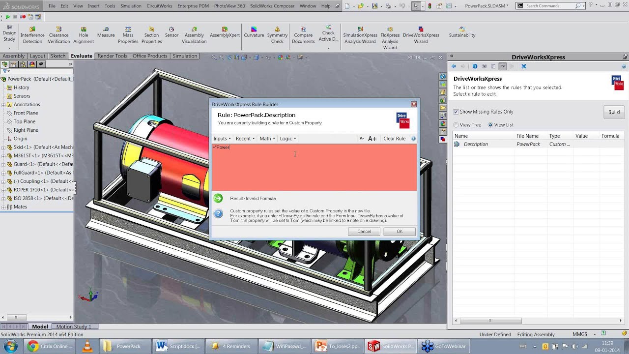Click the blue info icon in DriveWorksXpress toolbar
Viewport: 629px width, 354px height.
(475, 66)
